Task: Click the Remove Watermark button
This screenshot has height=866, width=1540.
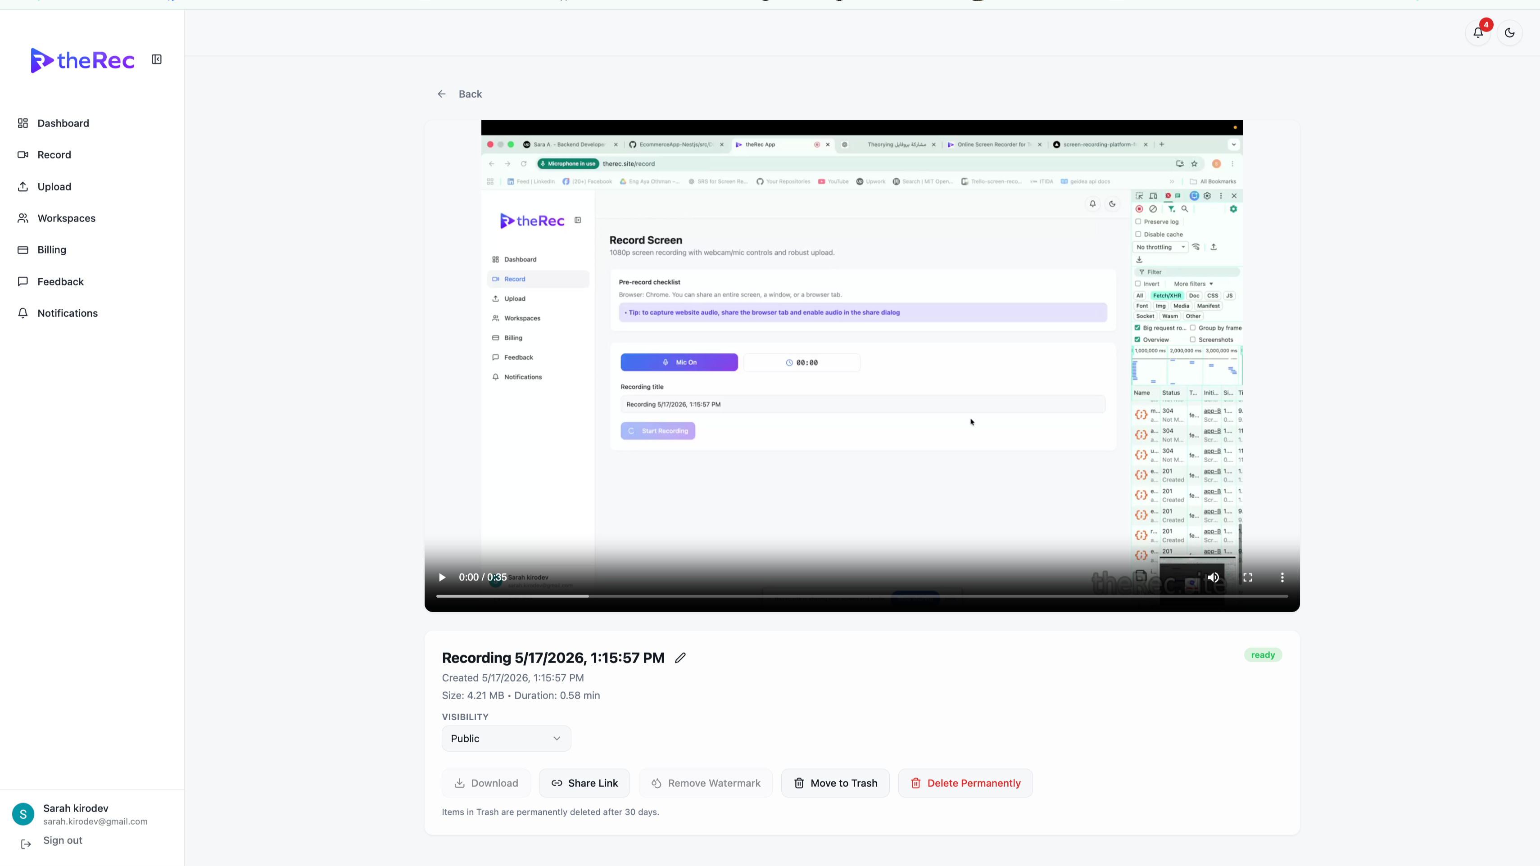Action: [706, 783]
